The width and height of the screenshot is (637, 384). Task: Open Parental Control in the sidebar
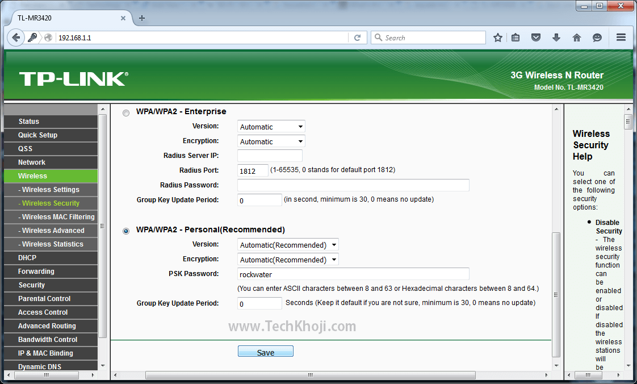point(51,298)
